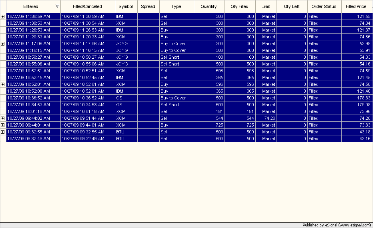Expand the 09:44:02 AM XOM Sell order
The height and width of the screenshot is (228, 373).
pos(3,118)
